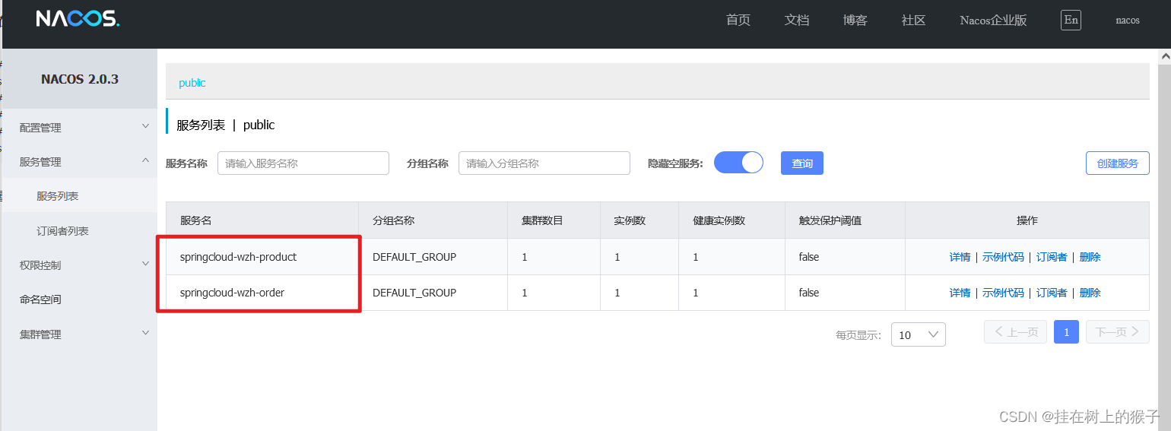Screen dimensions: 1171x431
Task: Open 文档 in top navigation
Action: coord(797,21)
